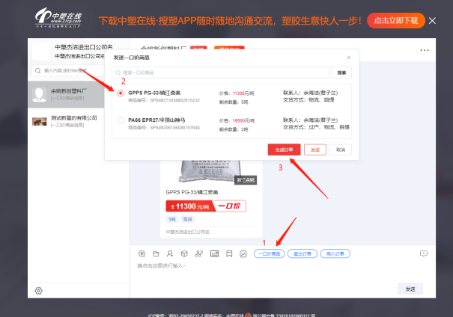
Task: Dismiss the top download banner
Action: tap(432, 21)
